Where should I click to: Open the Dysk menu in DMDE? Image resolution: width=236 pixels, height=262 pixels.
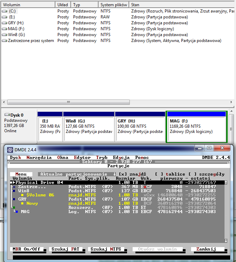[x=15, y=158]
